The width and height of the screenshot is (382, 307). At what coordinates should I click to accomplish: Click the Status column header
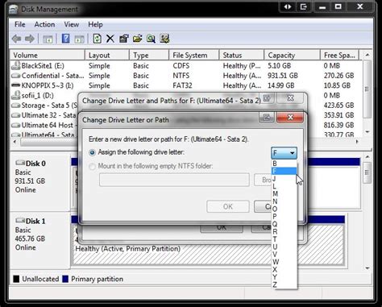point(242,56)
